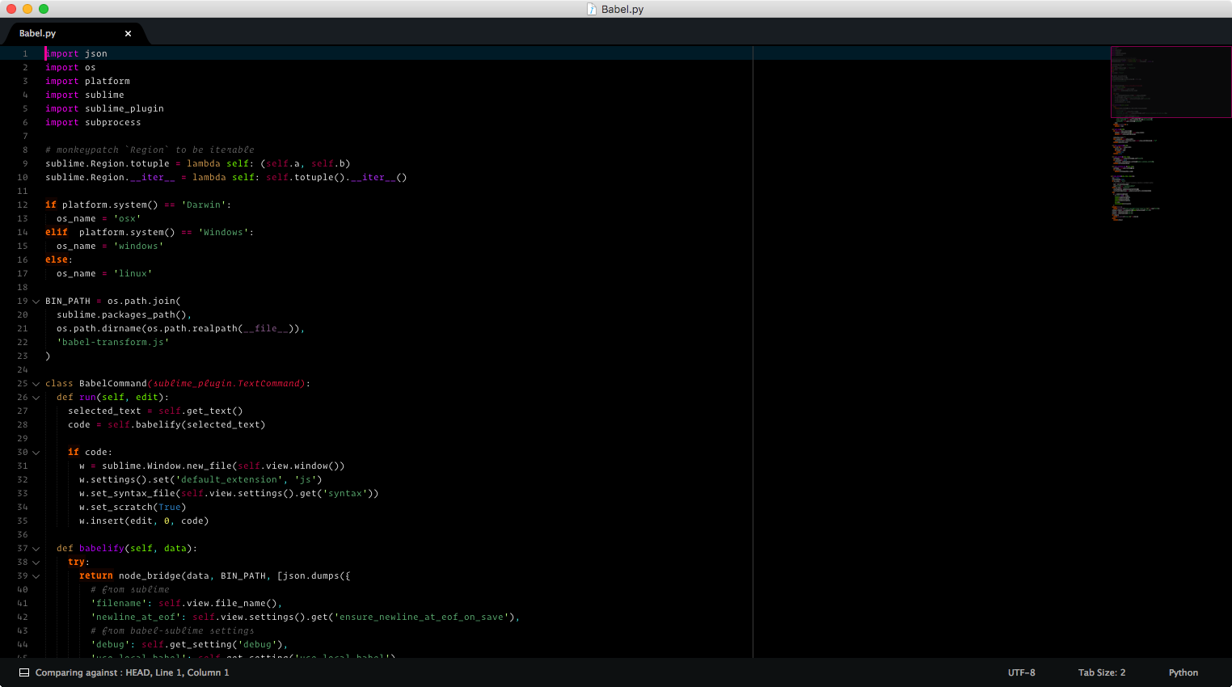Fold the return statement at line 39
This screenshot has height=687, width=1232.
(36, 576)
